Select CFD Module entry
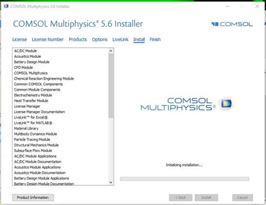This screenshot has width=266, height=205. [24, 67]
